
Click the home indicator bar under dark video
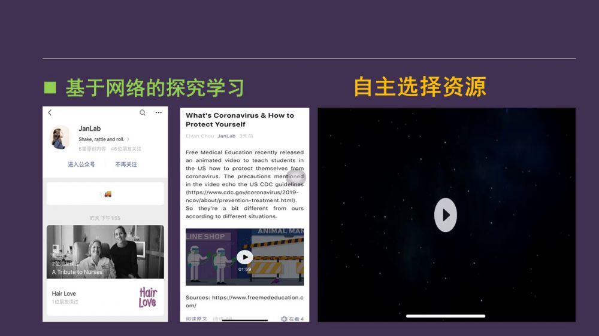click(445, 316)
